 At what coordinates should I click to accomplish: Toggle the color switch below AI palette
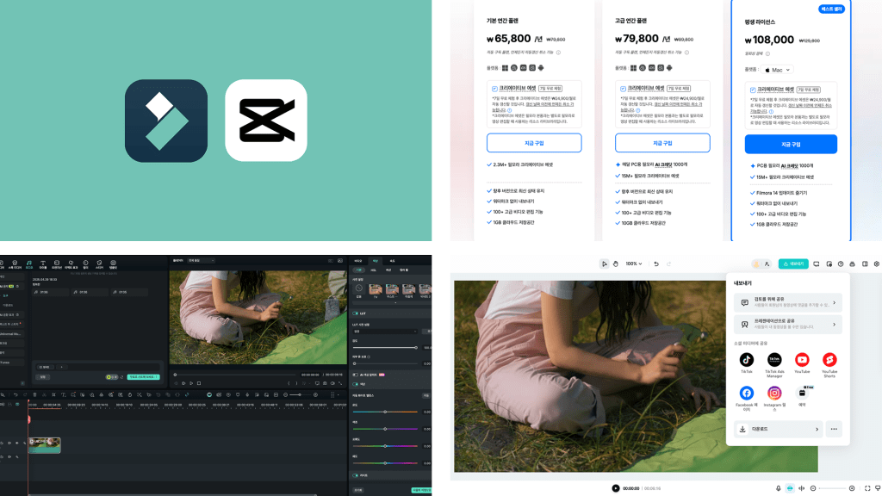point(356,384)
